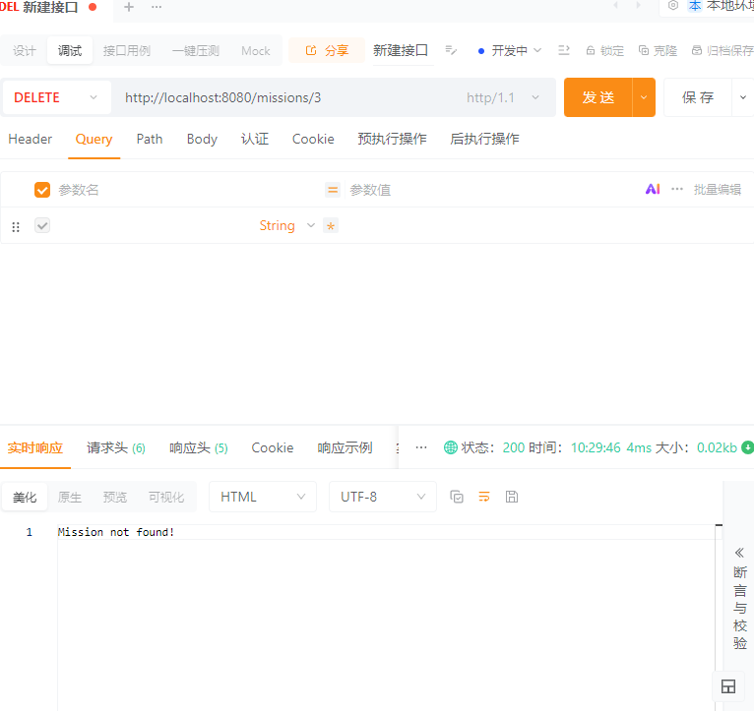Click the environment settings icon at top
Image resolution: width=754 pixels, height=711 pixels.
click(x=673, y=6)
